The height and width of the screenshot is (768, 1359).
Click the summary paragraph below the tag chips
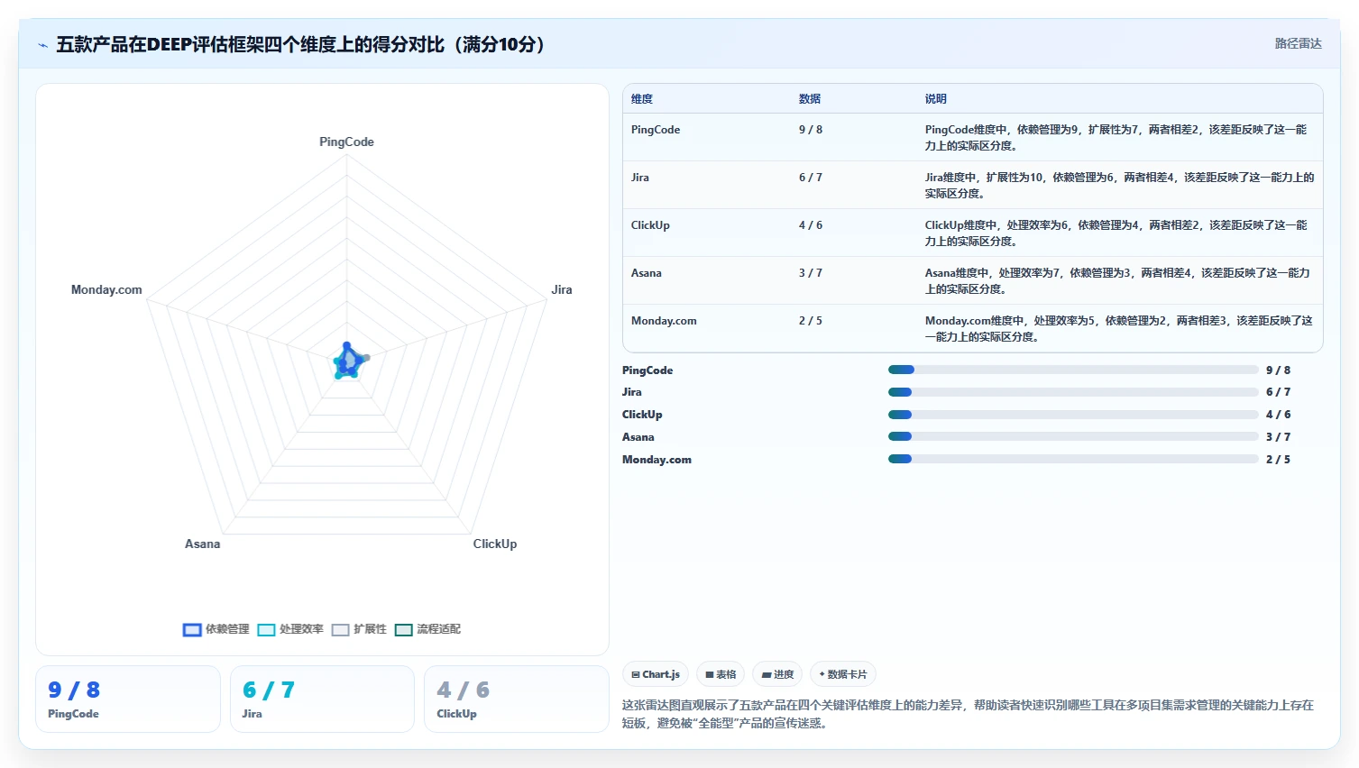tap(968, 714)
